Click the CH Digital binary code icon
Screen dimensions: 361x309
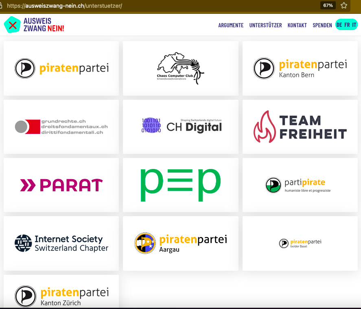[151, 125]
